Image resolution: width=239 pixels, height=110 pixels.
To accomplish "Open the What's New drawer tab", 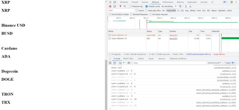I will click(x=128, y=59).
